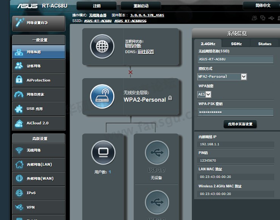280x220 pixels.
Task: Click the Internet globe icon in map
Action: point(102,47)
